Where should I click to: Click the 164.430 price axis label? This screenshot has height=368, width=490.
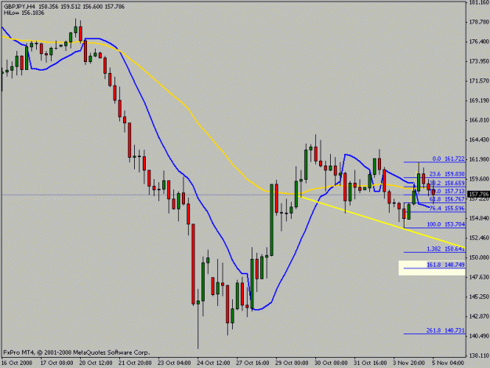coord(479,140)
